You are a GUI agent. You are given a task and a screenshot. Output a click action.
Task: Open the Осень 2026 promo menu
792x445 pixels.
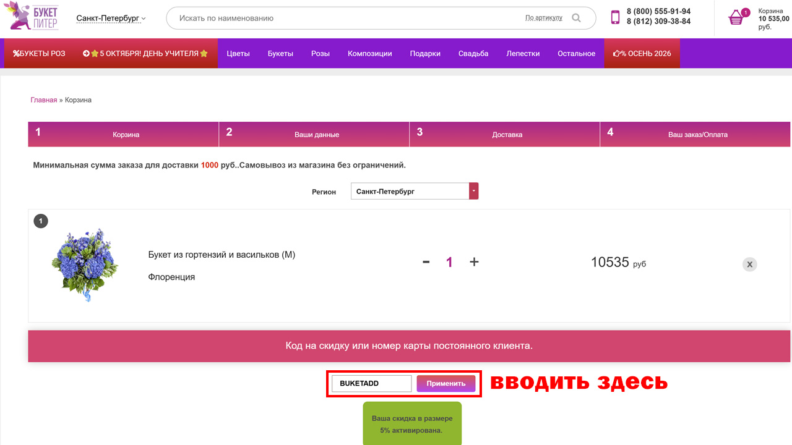tap(642, 53)
